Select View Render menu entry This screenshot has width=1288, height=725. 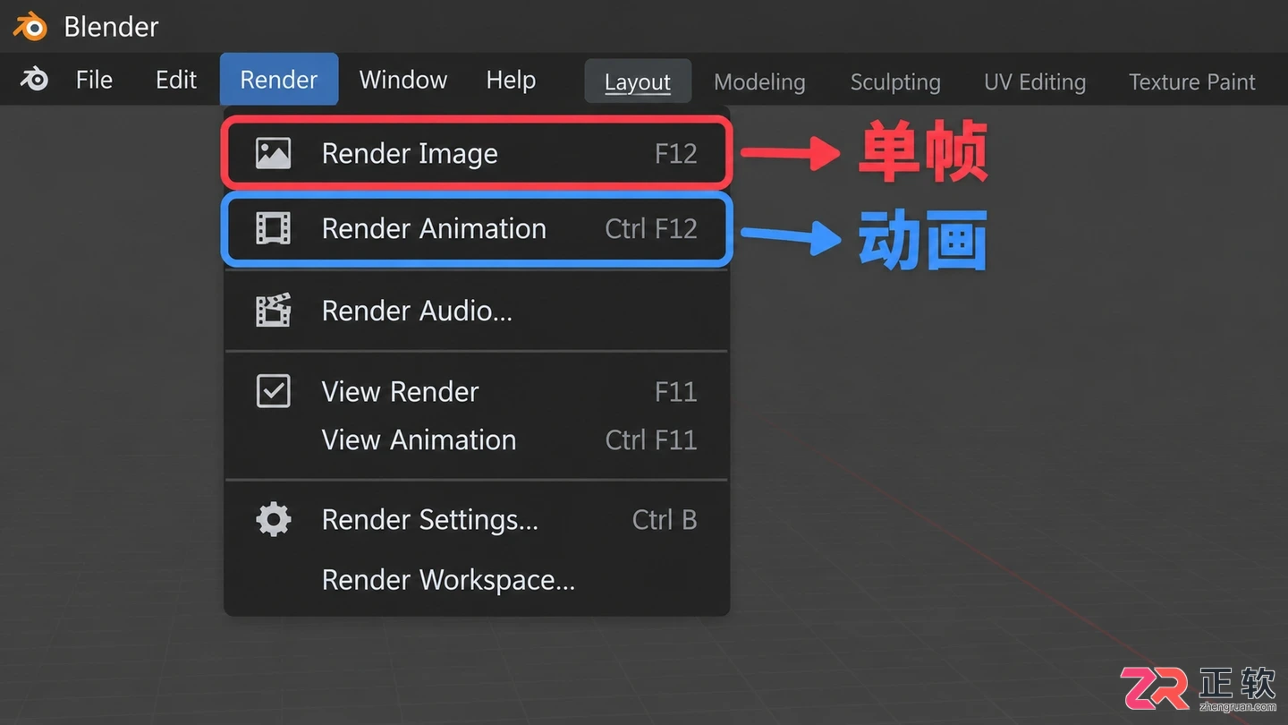pos(477,391)
